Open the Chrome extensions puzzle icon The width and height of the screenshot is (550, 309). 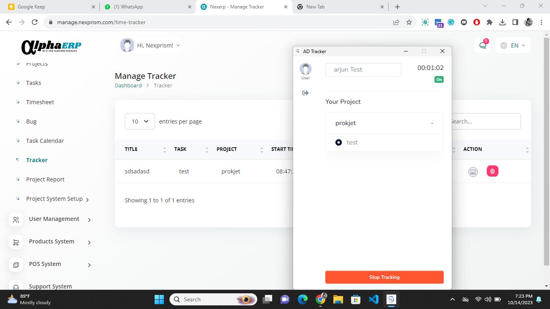[489, 23]
